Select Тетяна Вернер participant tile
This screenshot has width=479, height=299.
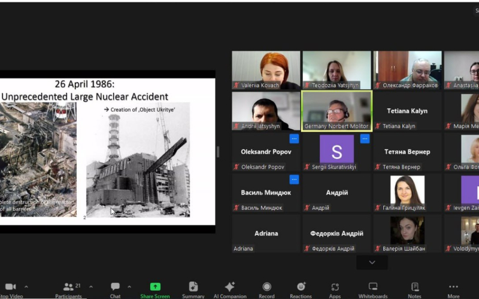point(408,152)
